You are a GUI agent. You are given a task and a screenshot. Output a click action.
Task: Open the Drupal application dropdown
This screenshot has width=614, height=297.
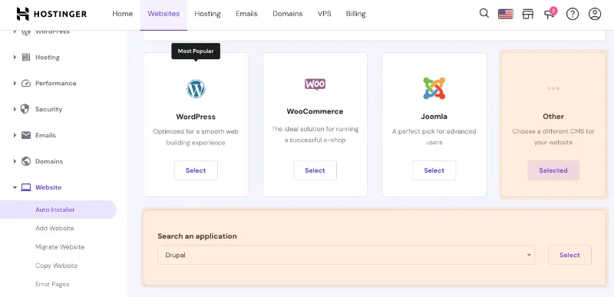tap(346, 255)
